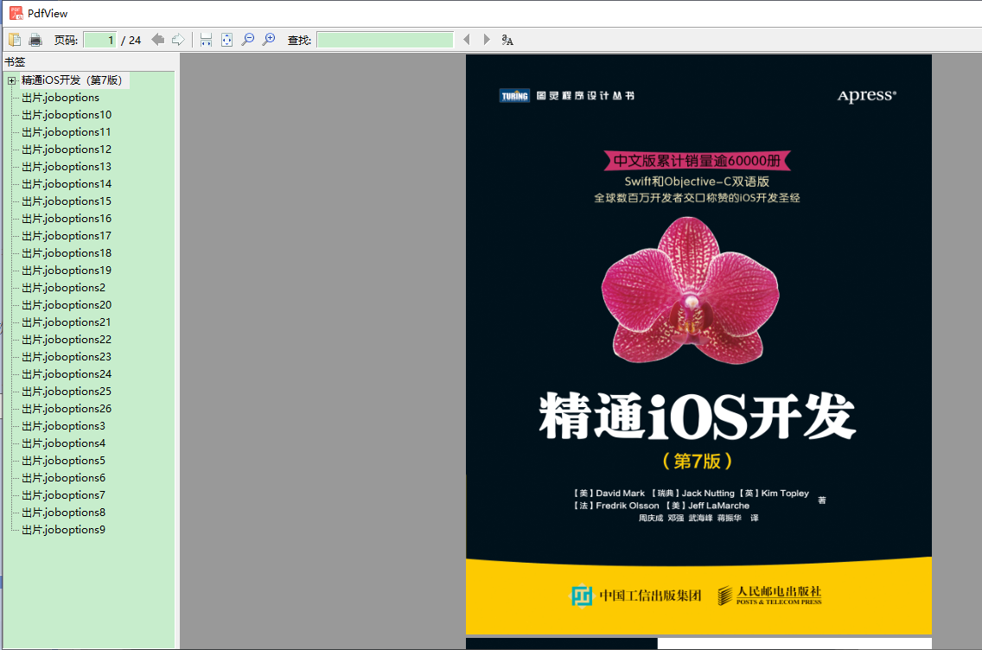
Task: Select bookmark 出片.joboptions4
Action: click(63, 443)
